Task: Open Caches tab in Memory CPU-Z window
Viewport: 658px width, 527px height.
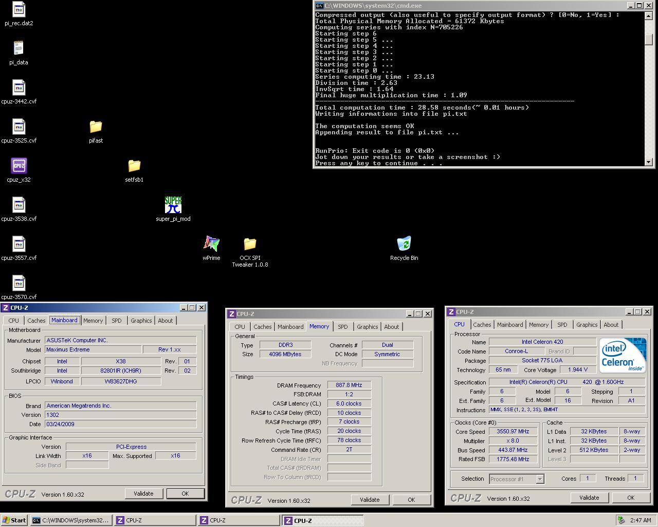Action: (x=263, y=327)
